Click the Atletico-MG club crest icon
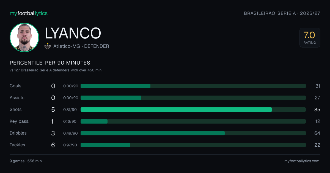This screenshot has width=330, height=173. (x=48, y=46)
